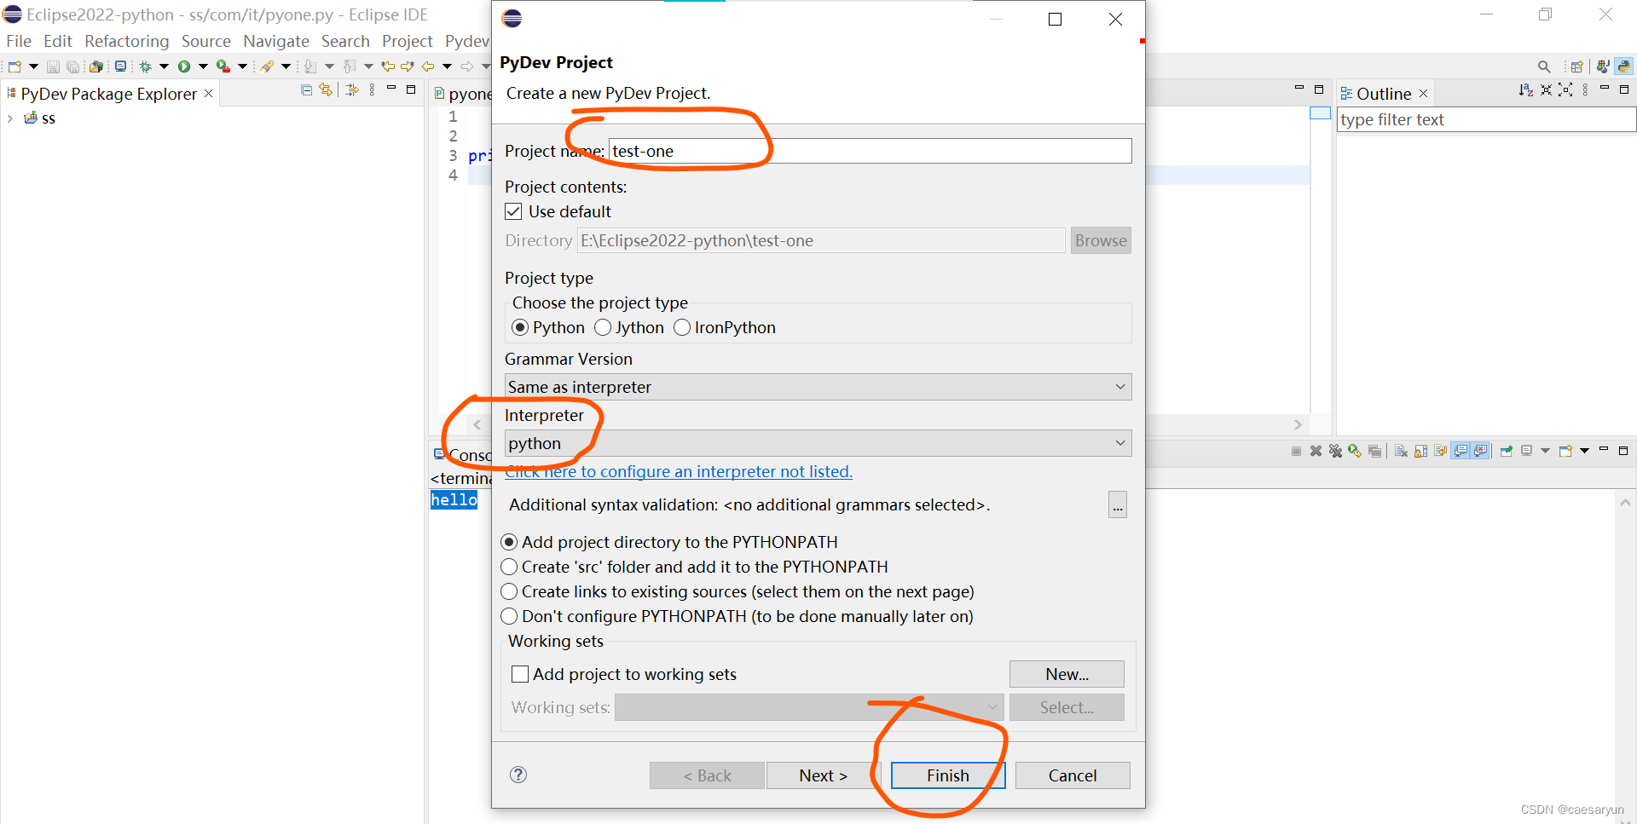Click Remove All Terminated Launches in Console
Screen dimensions: 1637x824
coord(1335,451)
